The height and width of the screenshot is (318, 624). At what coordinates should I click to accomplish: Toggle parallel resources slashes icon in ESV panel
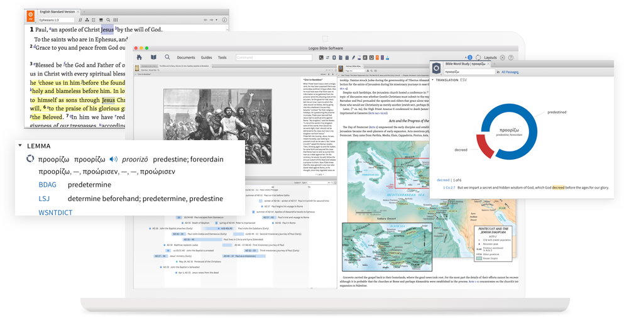click(x=80, y=20)
